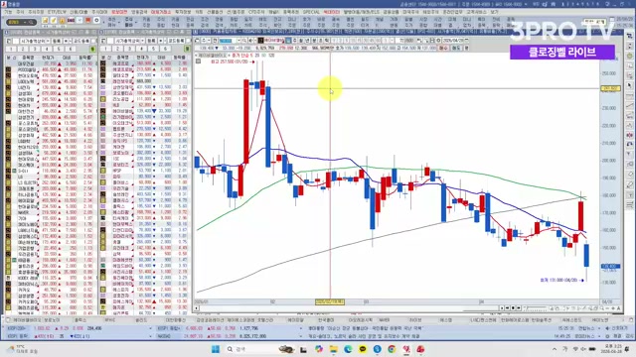
Task: Select the NAVER row in first watchlist
Action: 51,212
